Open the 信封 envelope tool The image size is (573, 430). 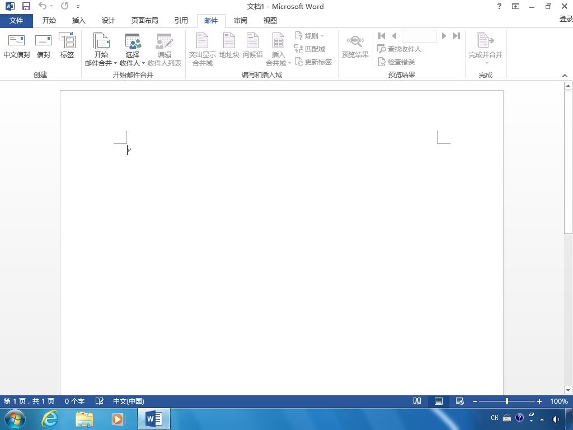coord(43,46)
